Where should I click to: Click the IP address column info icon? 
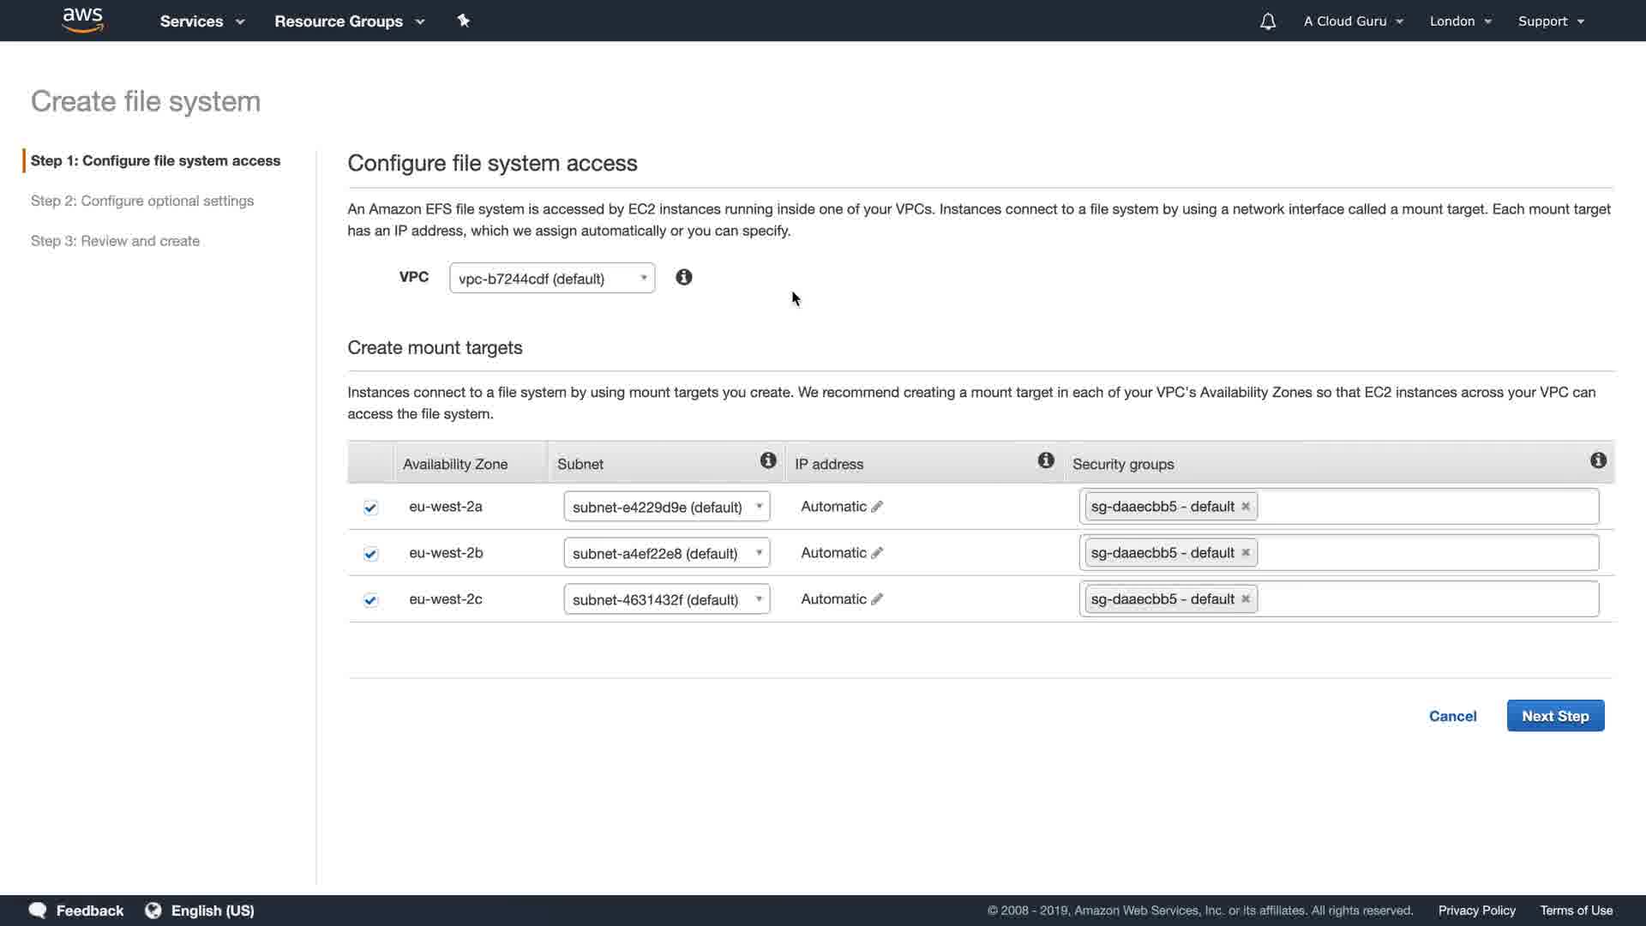tap(1045, 460)
